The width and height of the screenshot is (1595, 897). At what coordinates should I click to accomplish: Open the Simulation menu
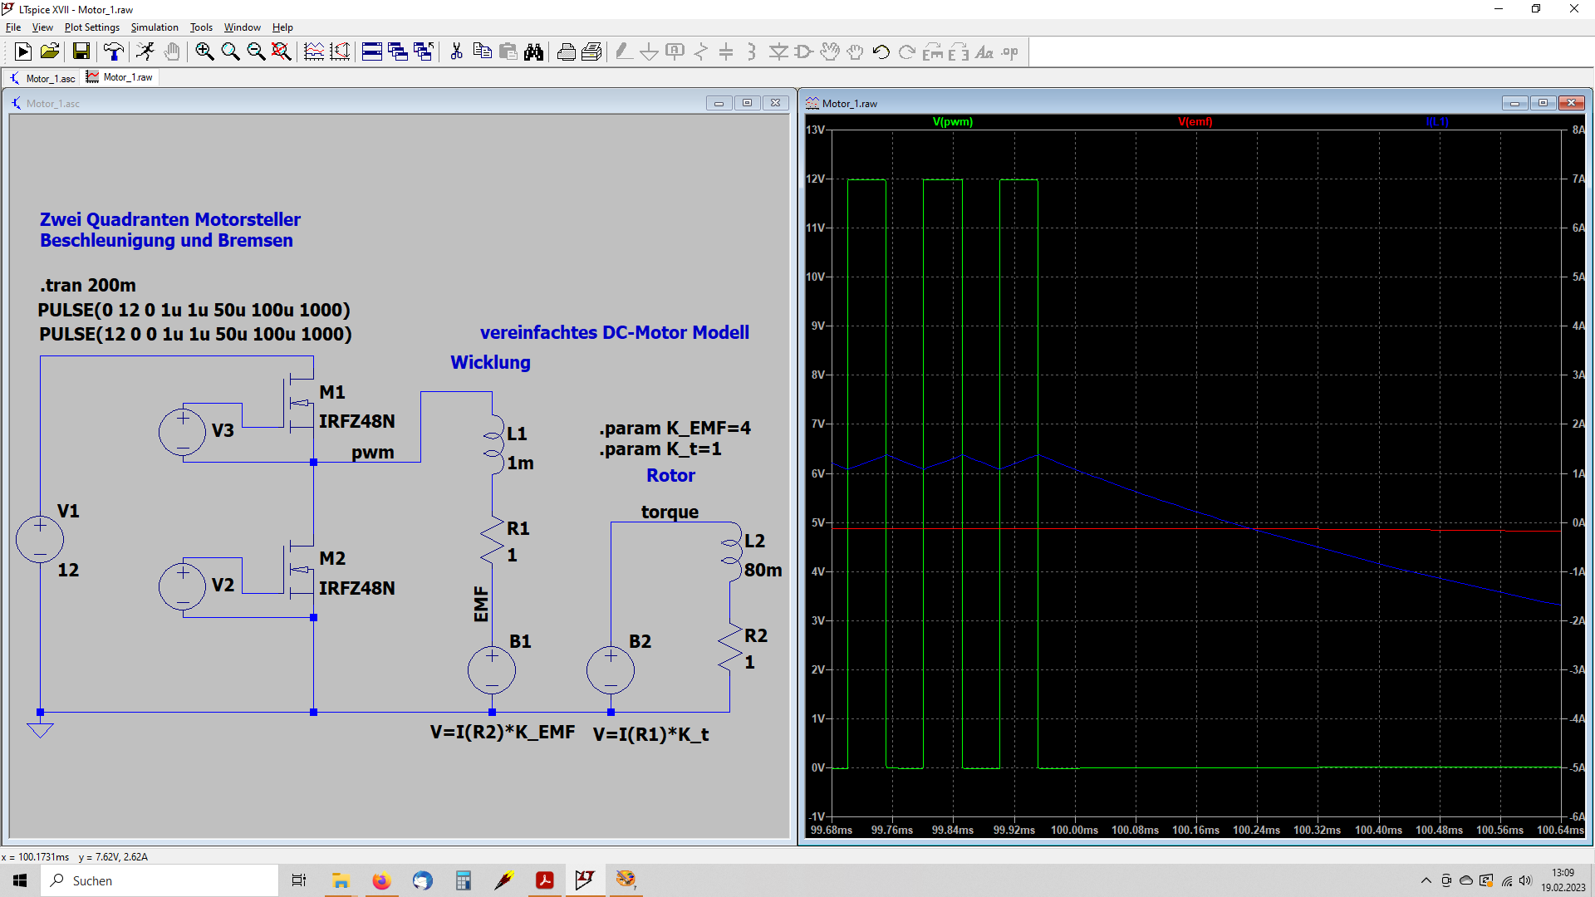(x=155, y=27)
